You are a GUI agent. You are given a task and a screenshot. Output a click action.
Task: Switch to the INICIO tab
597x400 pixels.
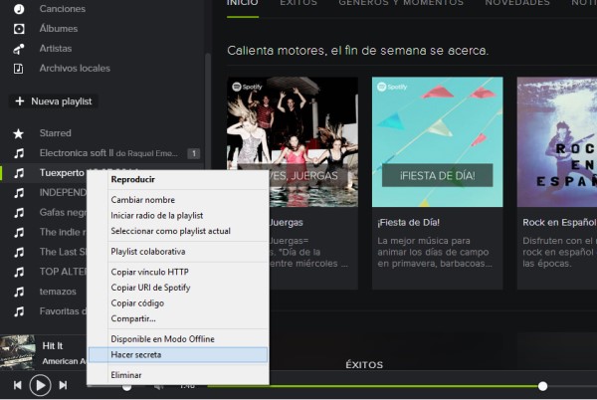[x=243, y=3]
